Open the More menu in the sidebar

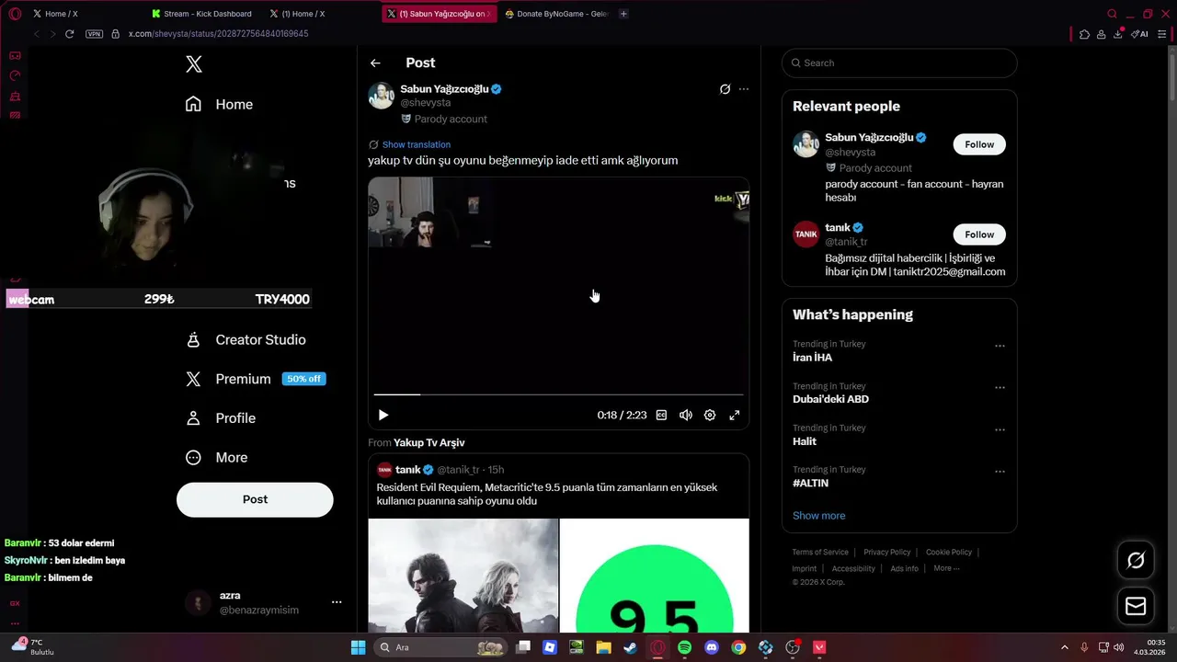tap(216, 458)
